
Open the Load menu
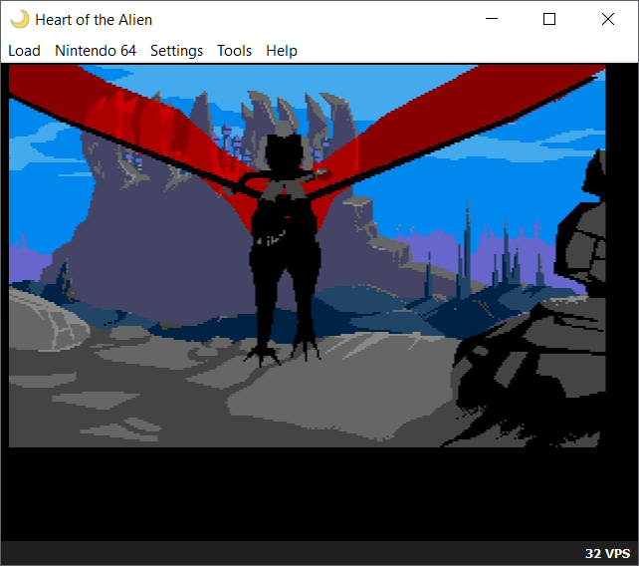tap(24, 51)
